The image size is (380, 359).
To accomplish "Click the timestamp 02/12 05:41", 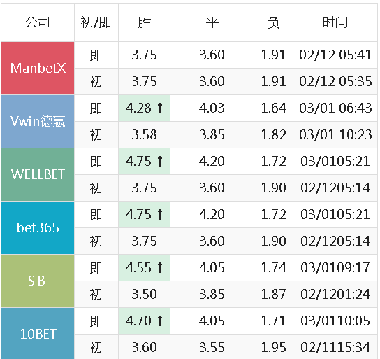I will pos(335,55).
